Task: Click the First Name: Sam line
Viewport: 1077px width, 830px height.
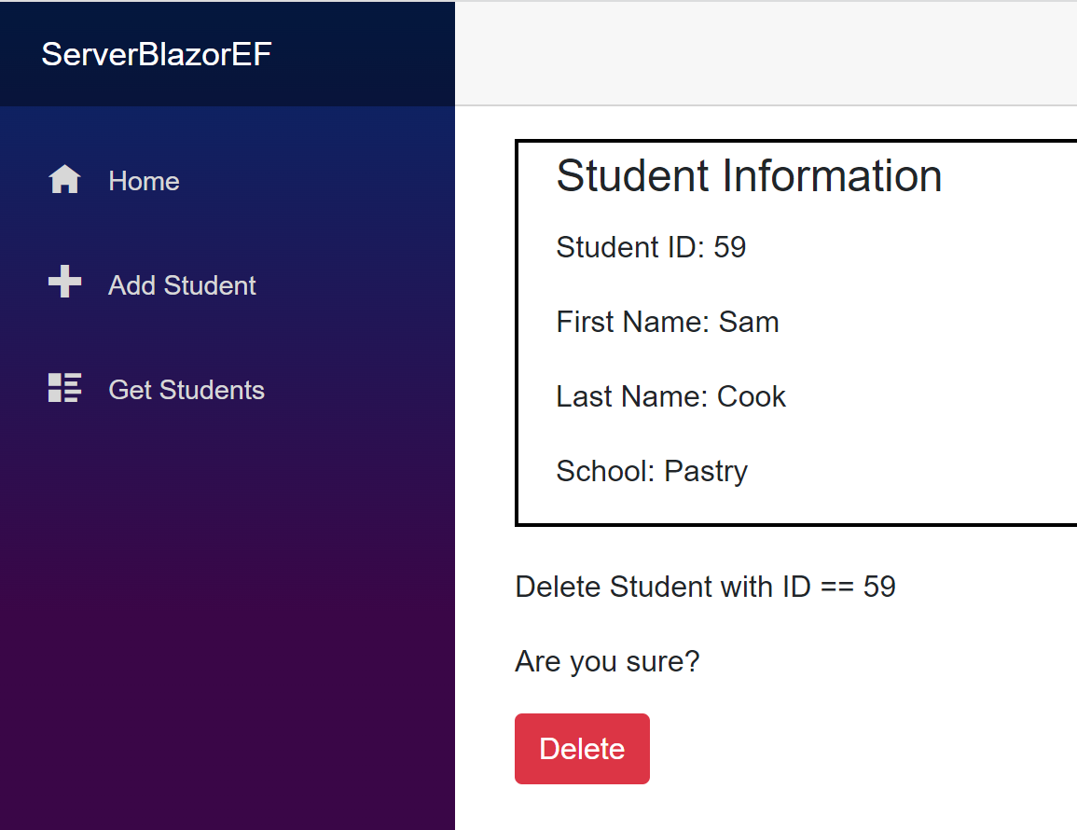Action: click(x=668, y=322)
